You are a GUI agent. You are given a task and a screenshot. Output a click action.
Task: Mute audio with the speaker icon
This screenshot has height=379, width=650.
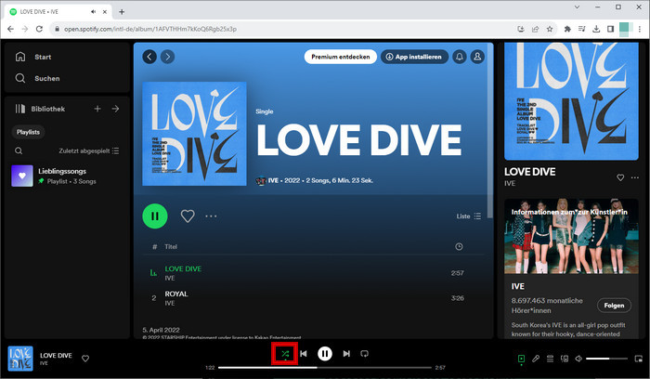578,359
